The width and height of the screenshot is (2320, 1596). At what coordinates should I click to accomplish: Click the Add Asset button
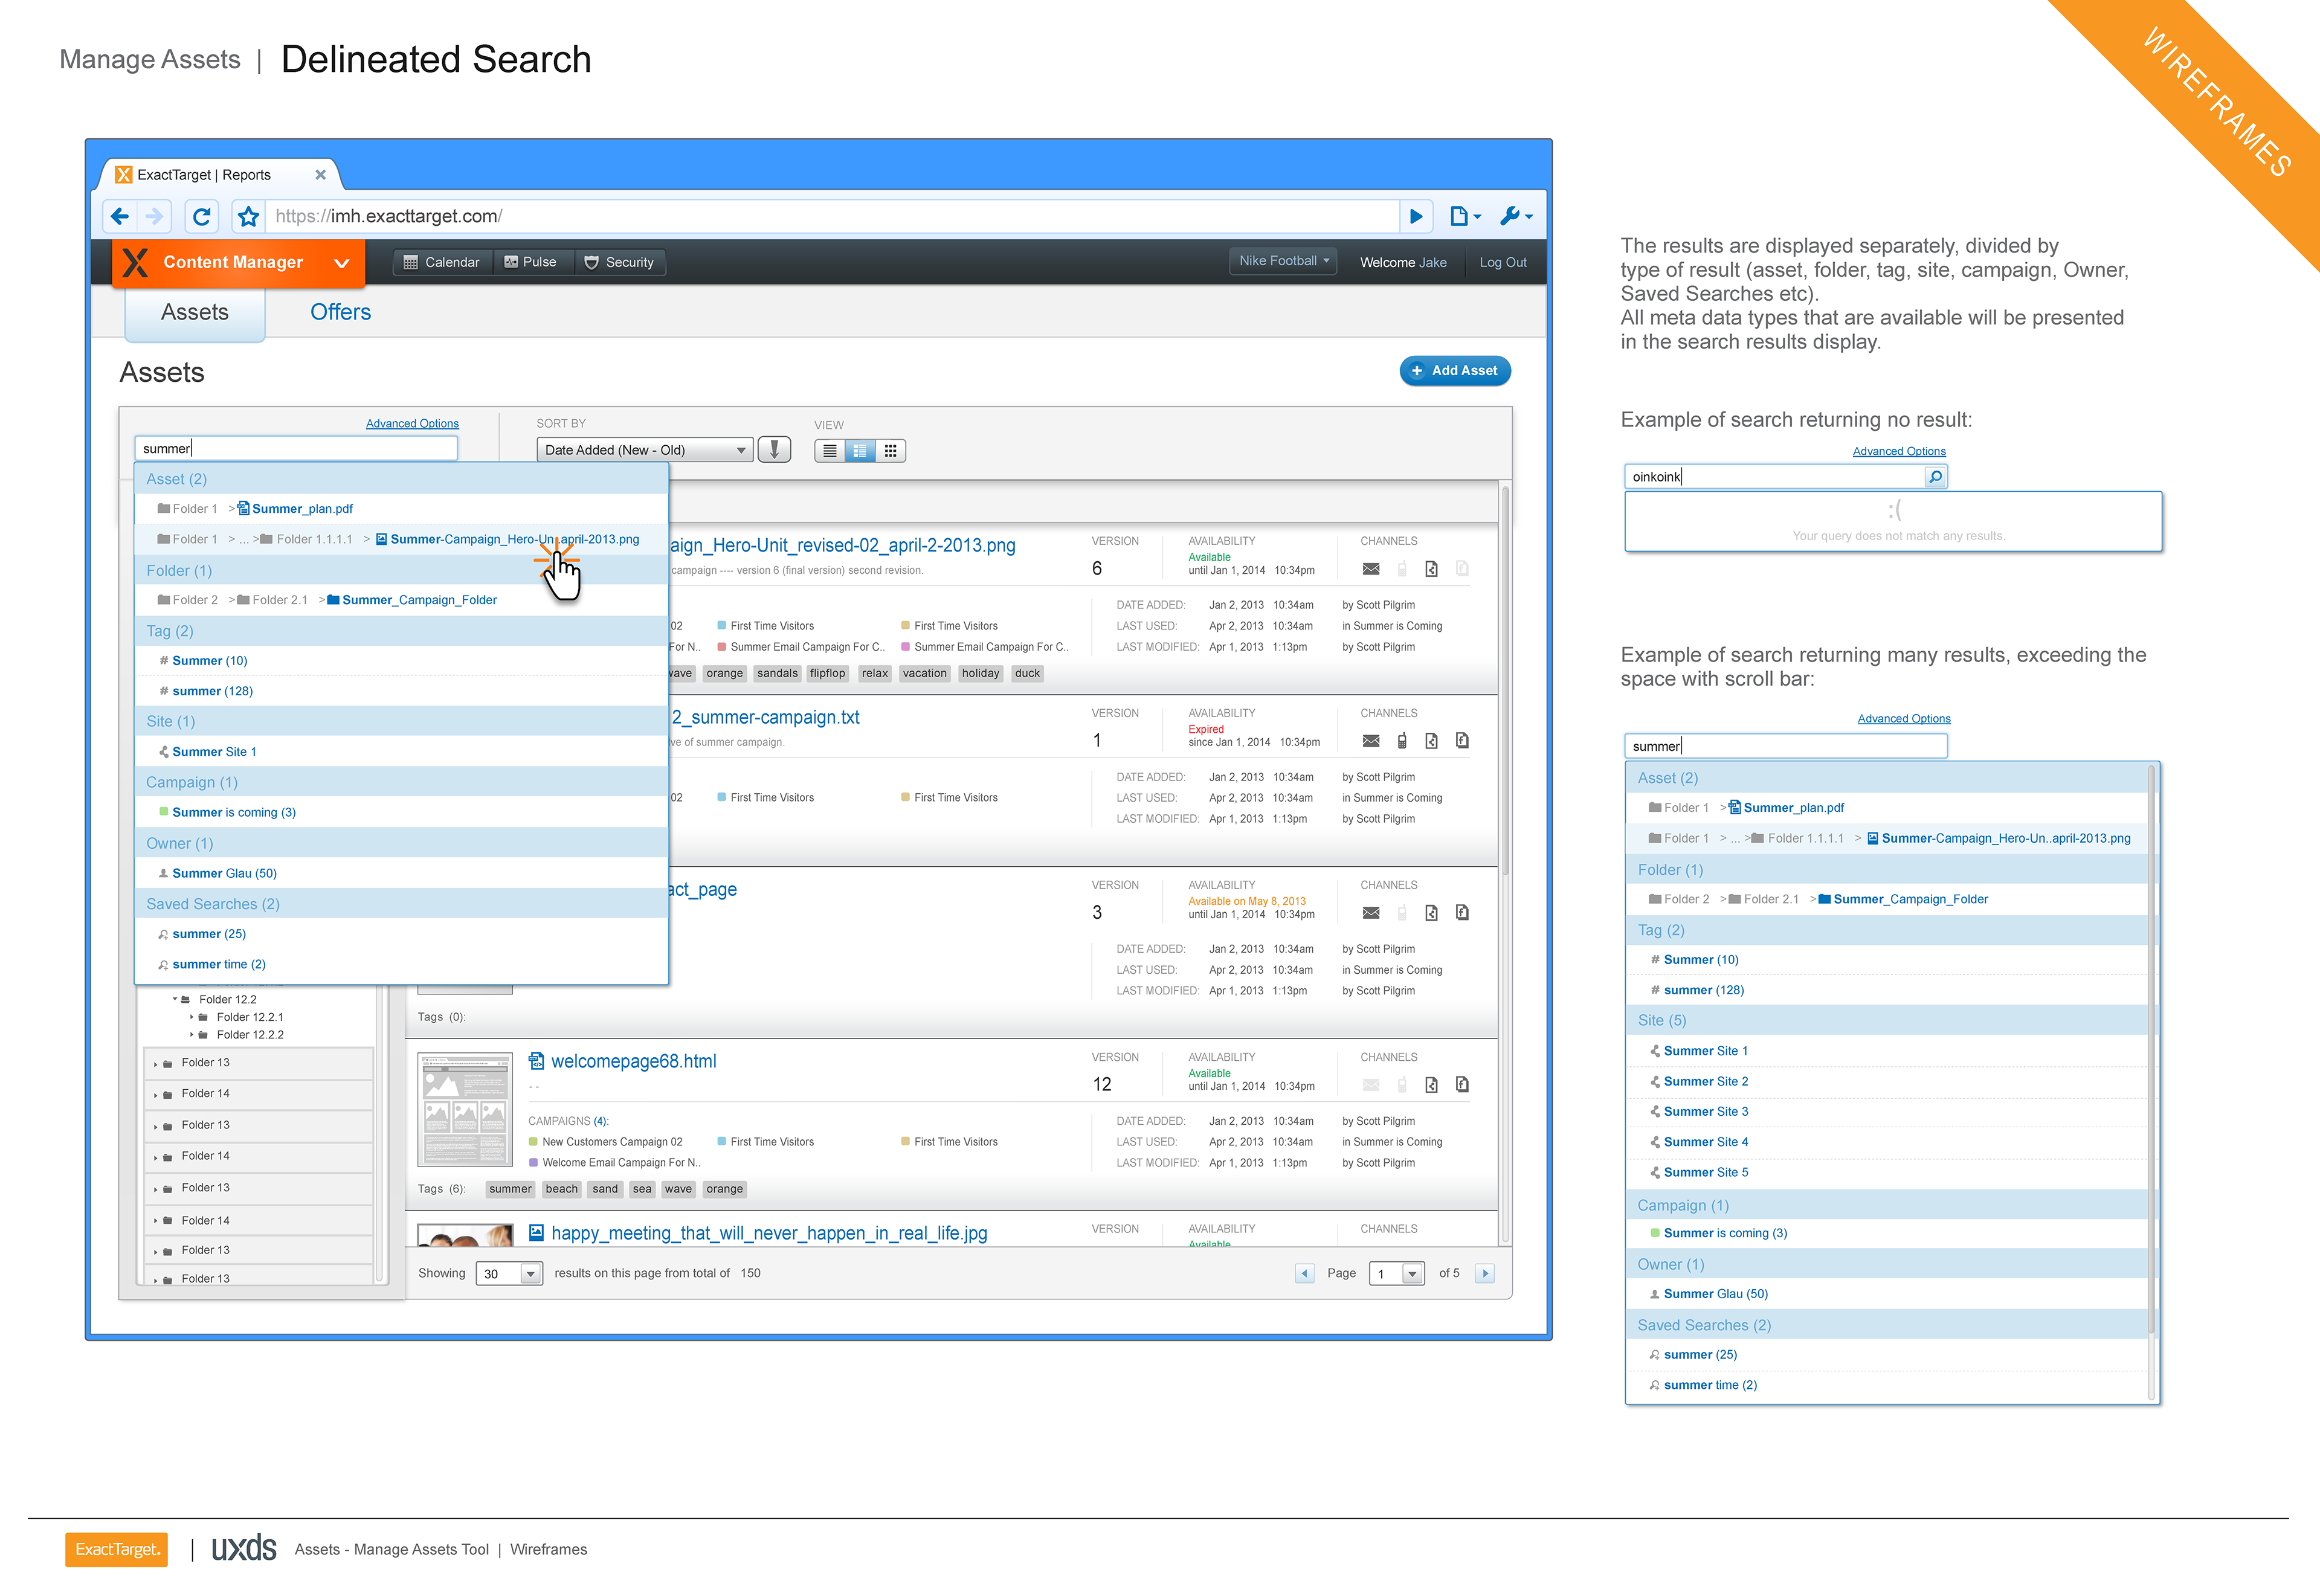tap(1455, 370)
